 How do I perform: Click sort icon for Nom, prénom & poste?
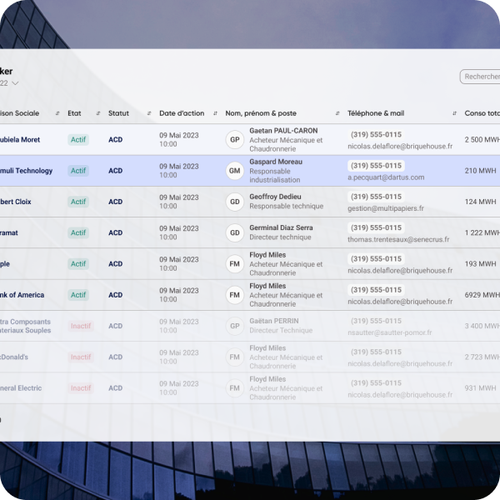click(x=337, y=113)
